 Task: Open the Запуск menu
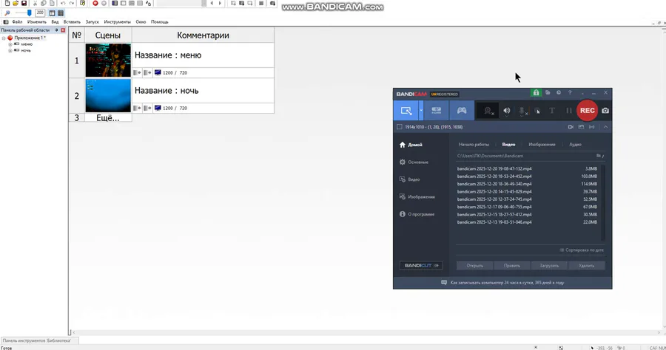92,21
